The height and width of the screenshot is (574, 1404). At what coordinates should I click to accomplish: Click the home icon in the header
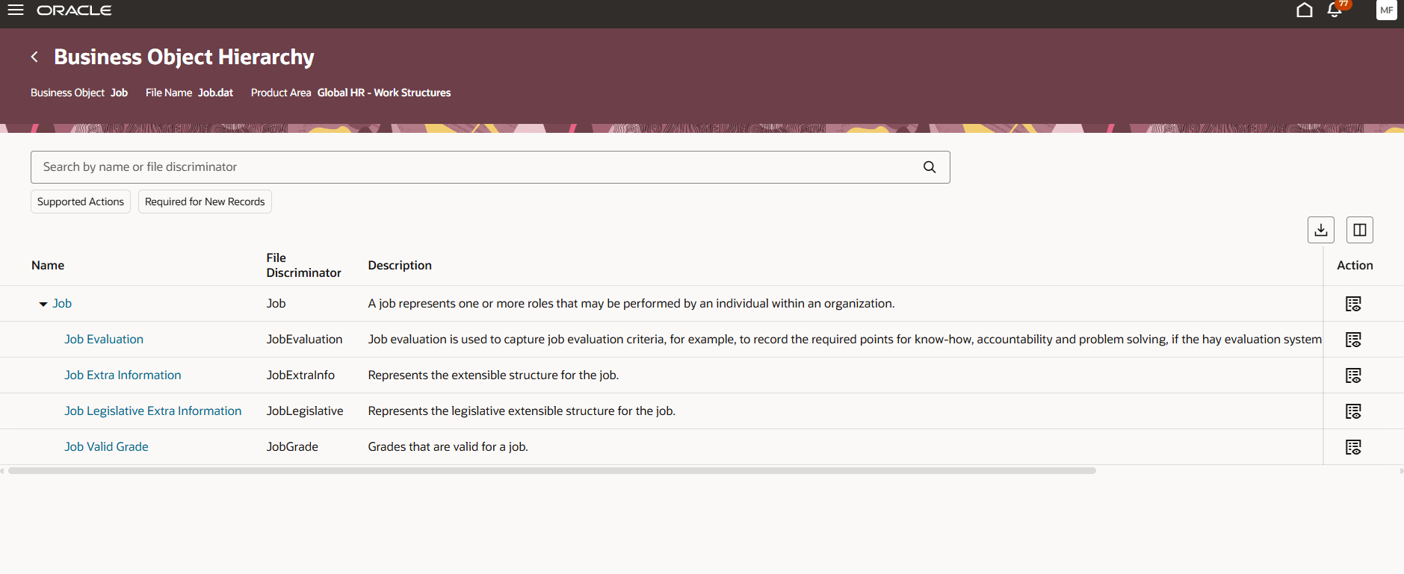click(x=1304, y=10)
